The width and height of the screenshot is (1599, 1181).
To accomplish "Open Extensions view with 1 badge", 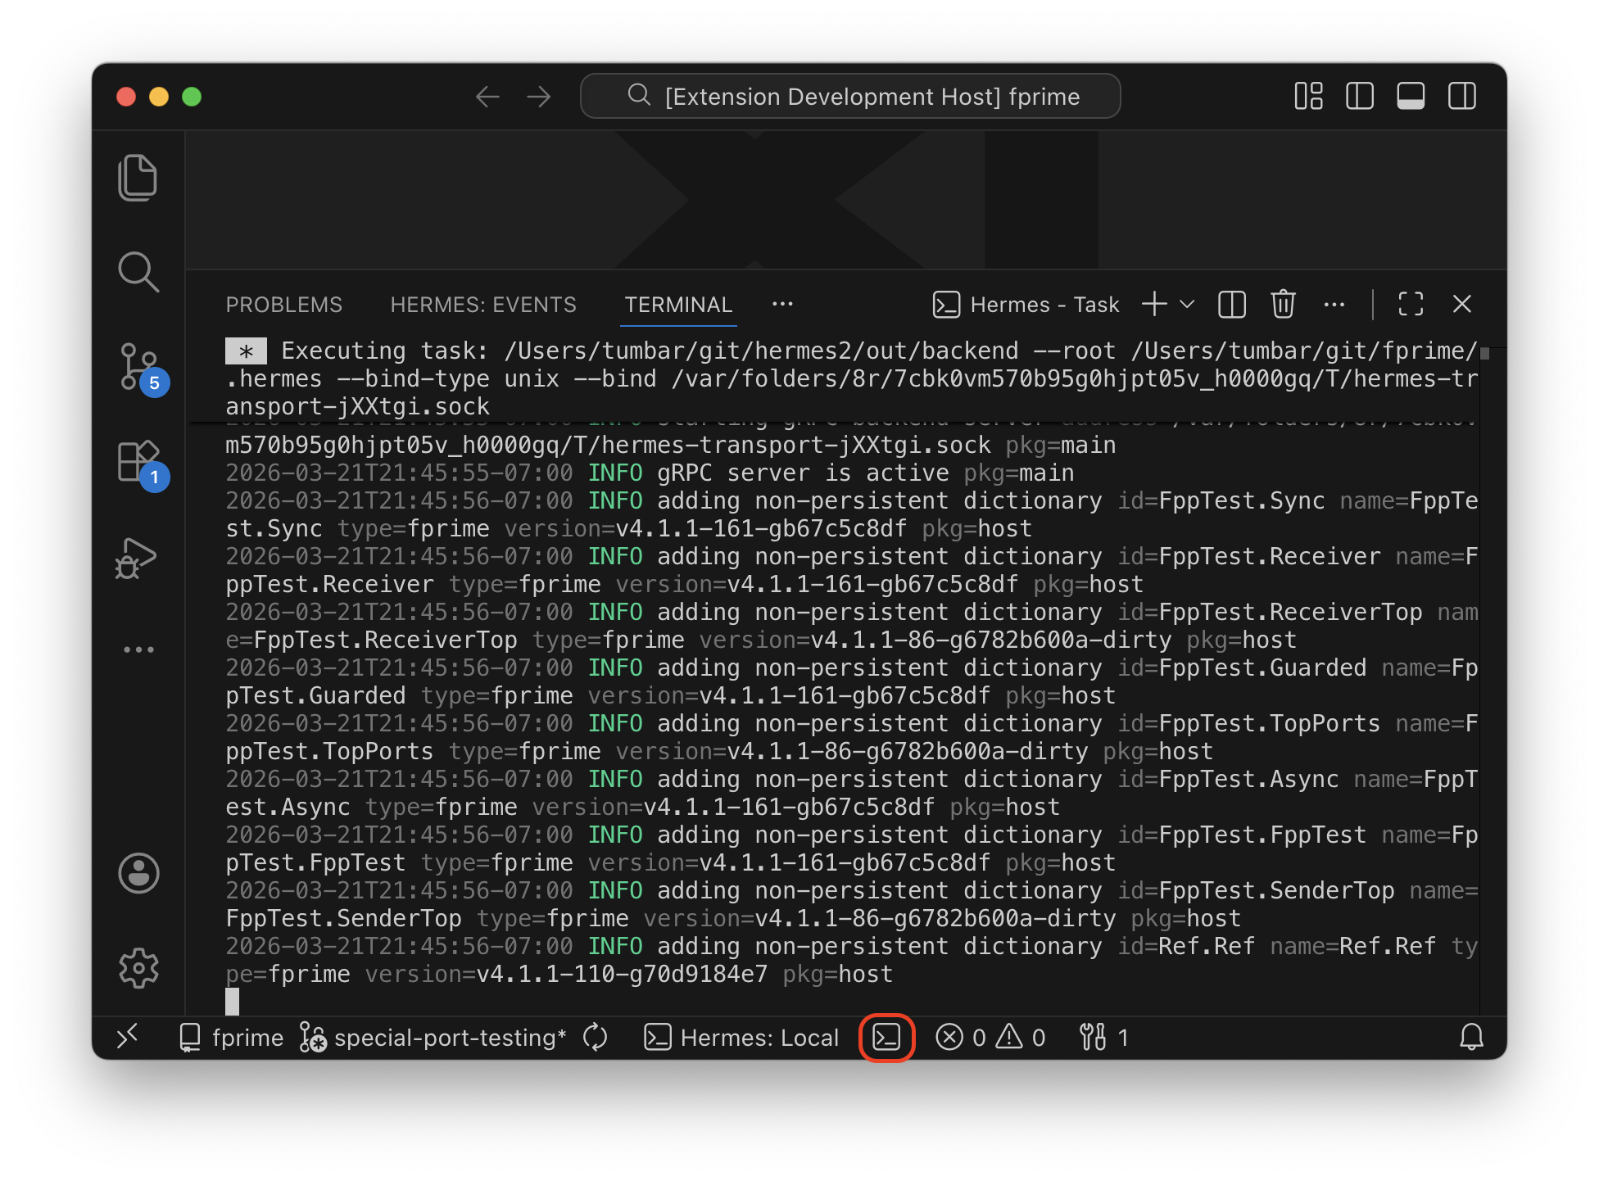I will coord(138,461).
